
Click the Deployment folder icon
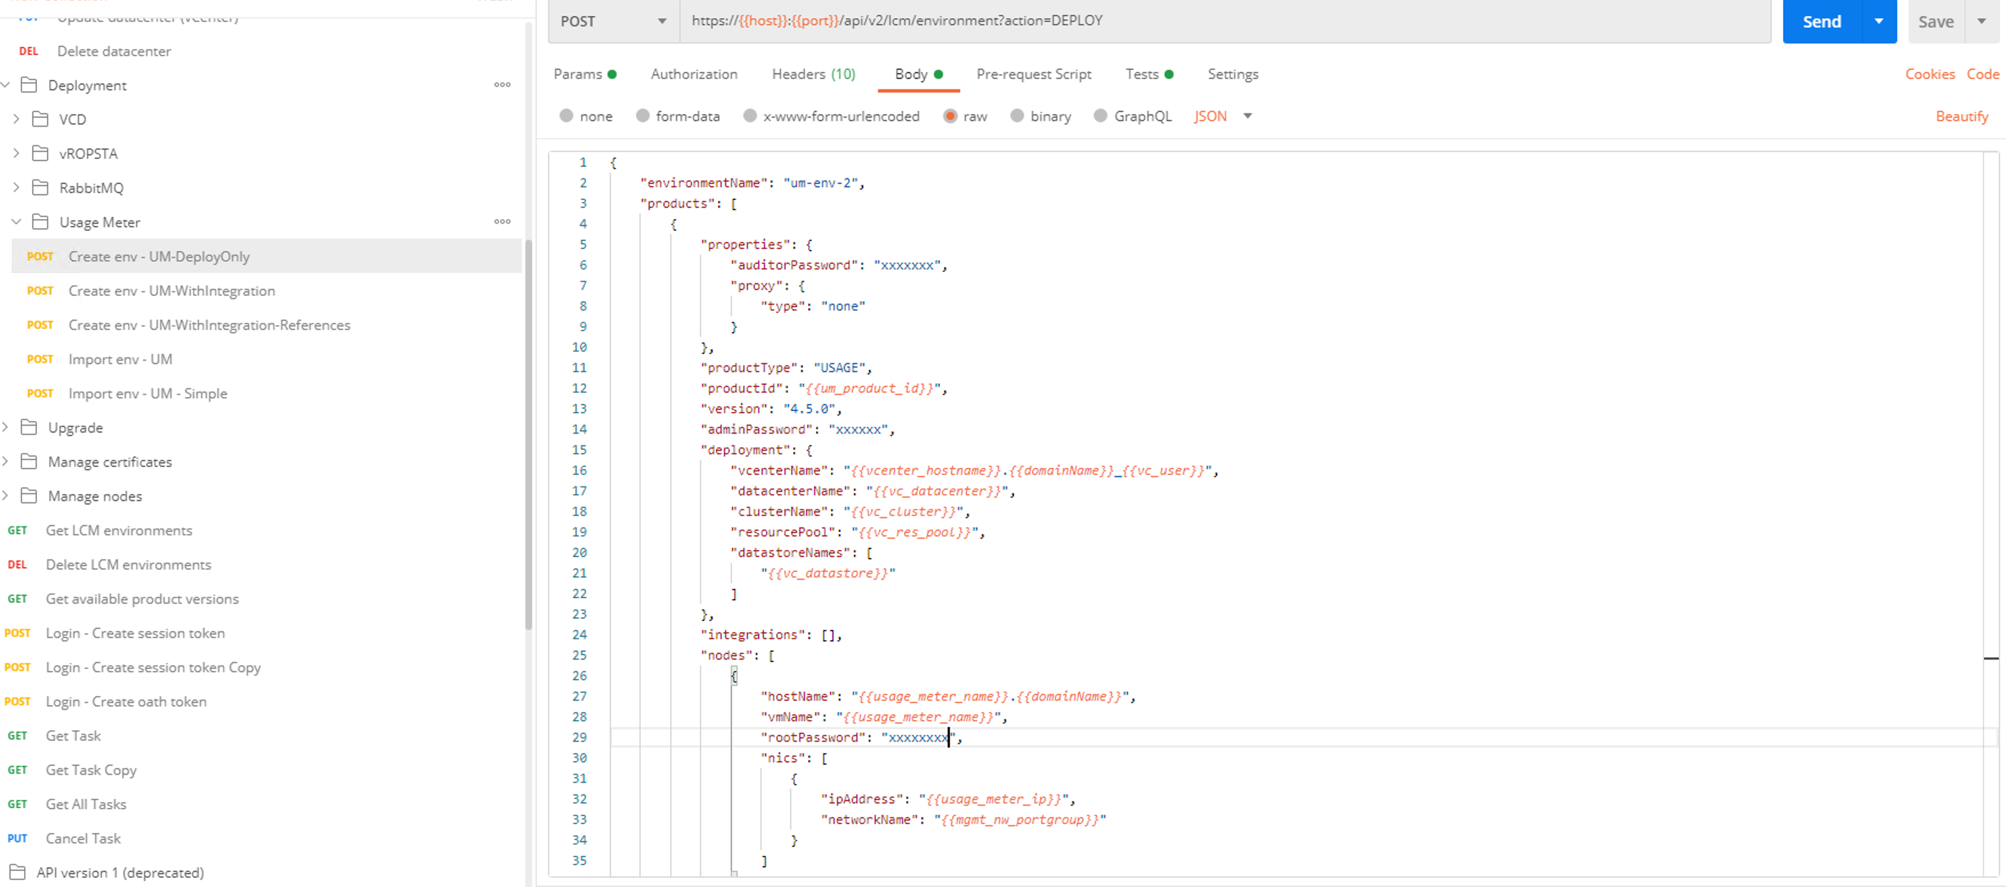click(x=29, y=85)
